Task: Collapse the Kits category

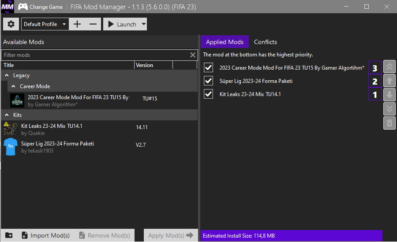Action: point(7,115)
